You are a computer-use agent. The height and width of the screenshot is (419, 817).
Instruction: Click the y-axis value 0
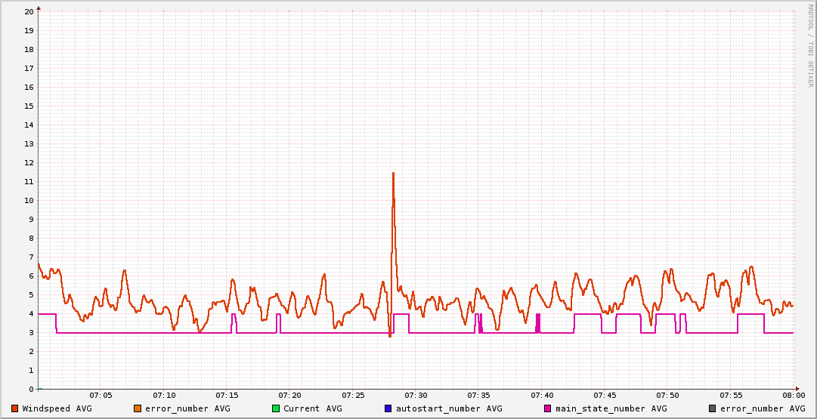[31, 389]
